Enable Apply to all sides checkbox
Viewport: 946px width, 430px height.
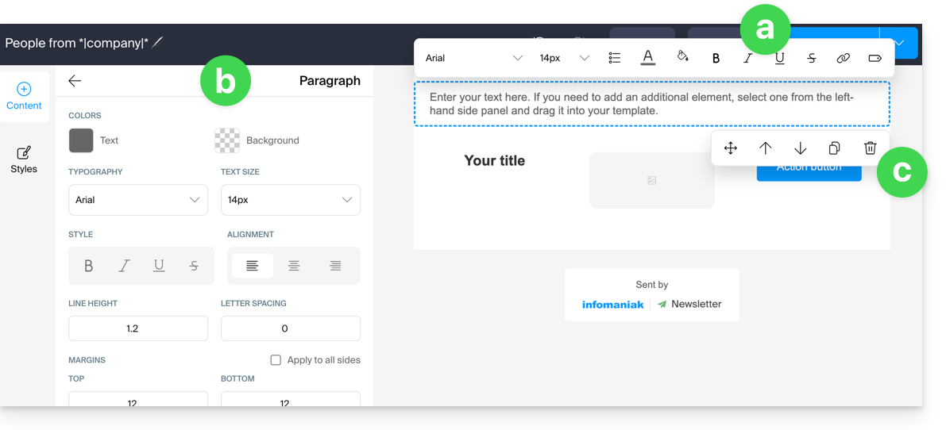pos(276,360)
